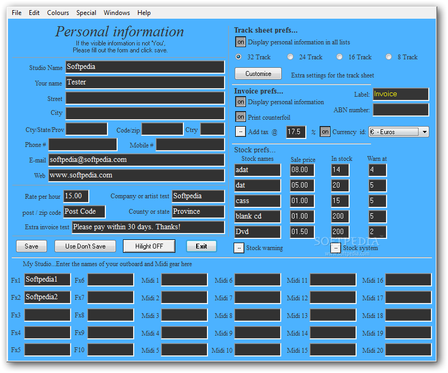Click the ABN number field
This screenshot has height=373, width=448.
401,110
